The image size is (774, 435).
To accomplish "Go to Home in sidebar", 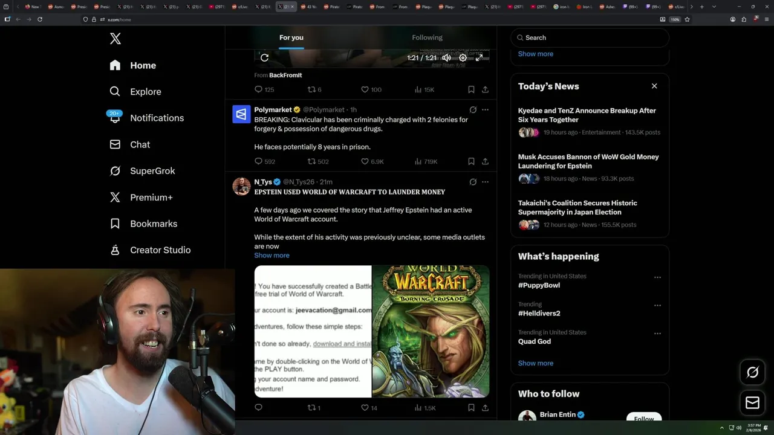I will 133,65.
